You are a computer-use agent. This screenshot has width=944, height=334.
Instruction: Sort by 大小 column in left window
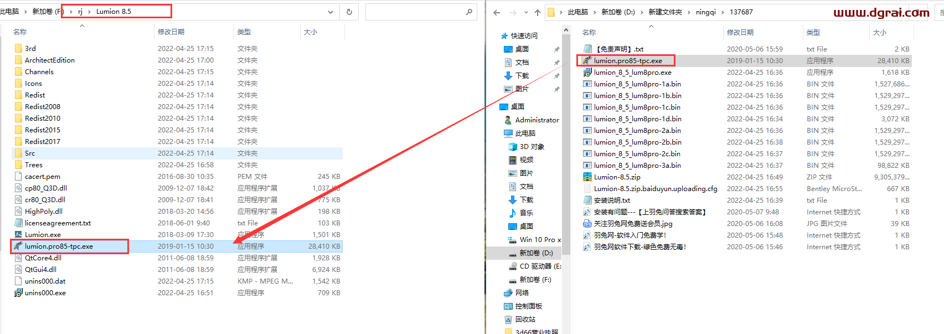(311, 32)
